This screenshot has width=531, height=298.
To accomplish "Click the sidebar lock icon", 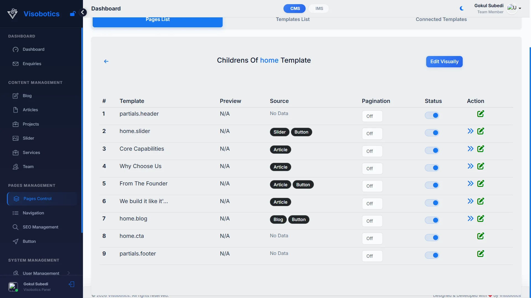I will [72, 14].
